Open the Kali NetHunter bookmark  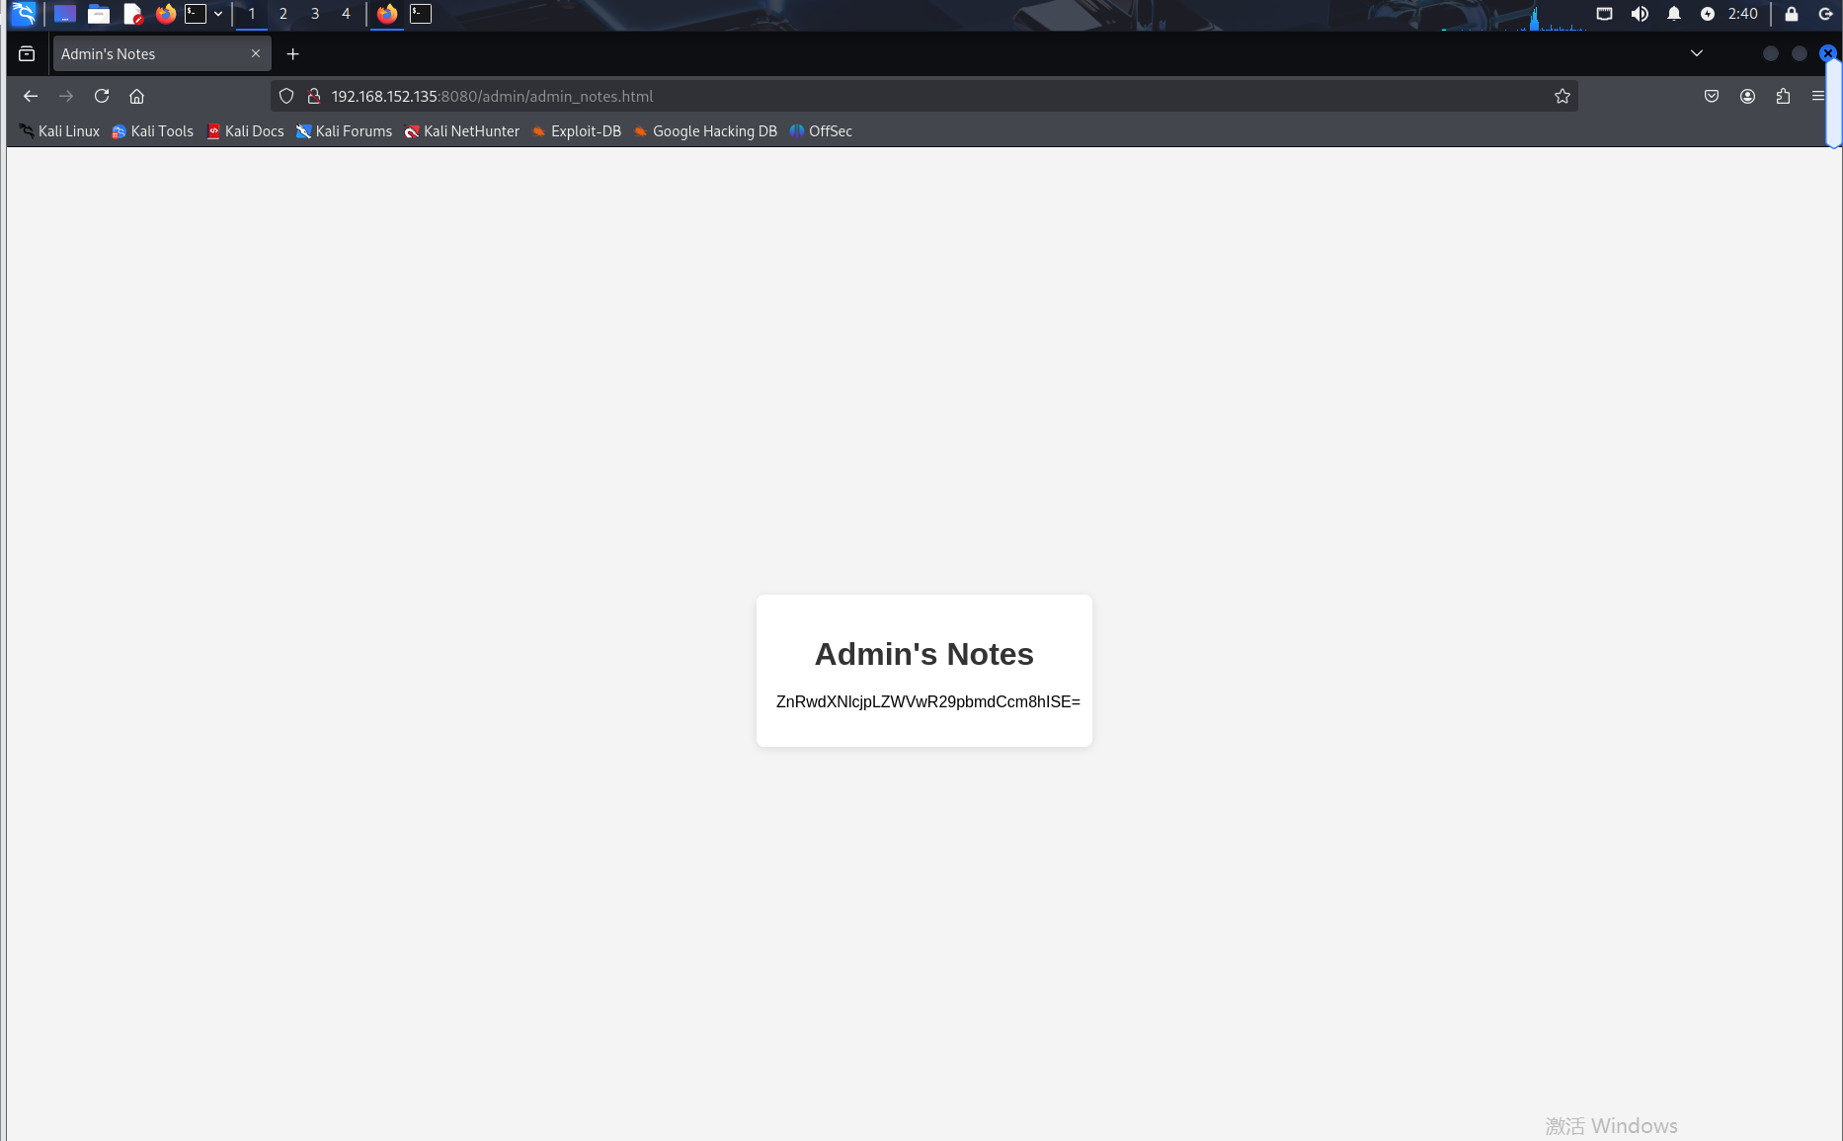tap(462, 131)
